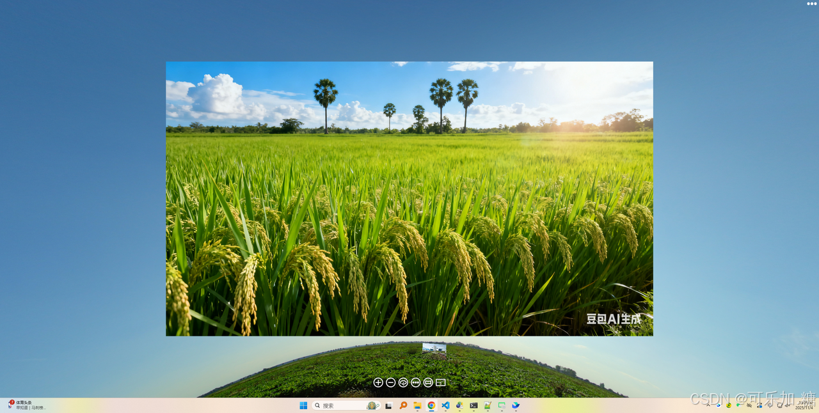
Task: Open the notepad-with-pencil app on the taskbar
Action: [488, 405]
